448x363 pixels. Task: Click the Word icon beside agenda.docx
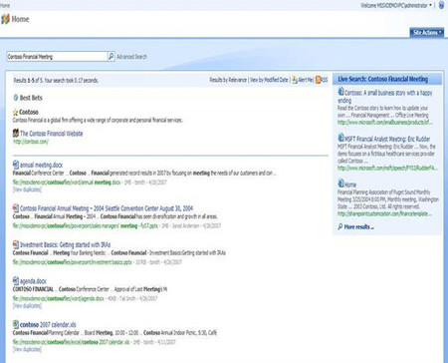click(16, 280)
